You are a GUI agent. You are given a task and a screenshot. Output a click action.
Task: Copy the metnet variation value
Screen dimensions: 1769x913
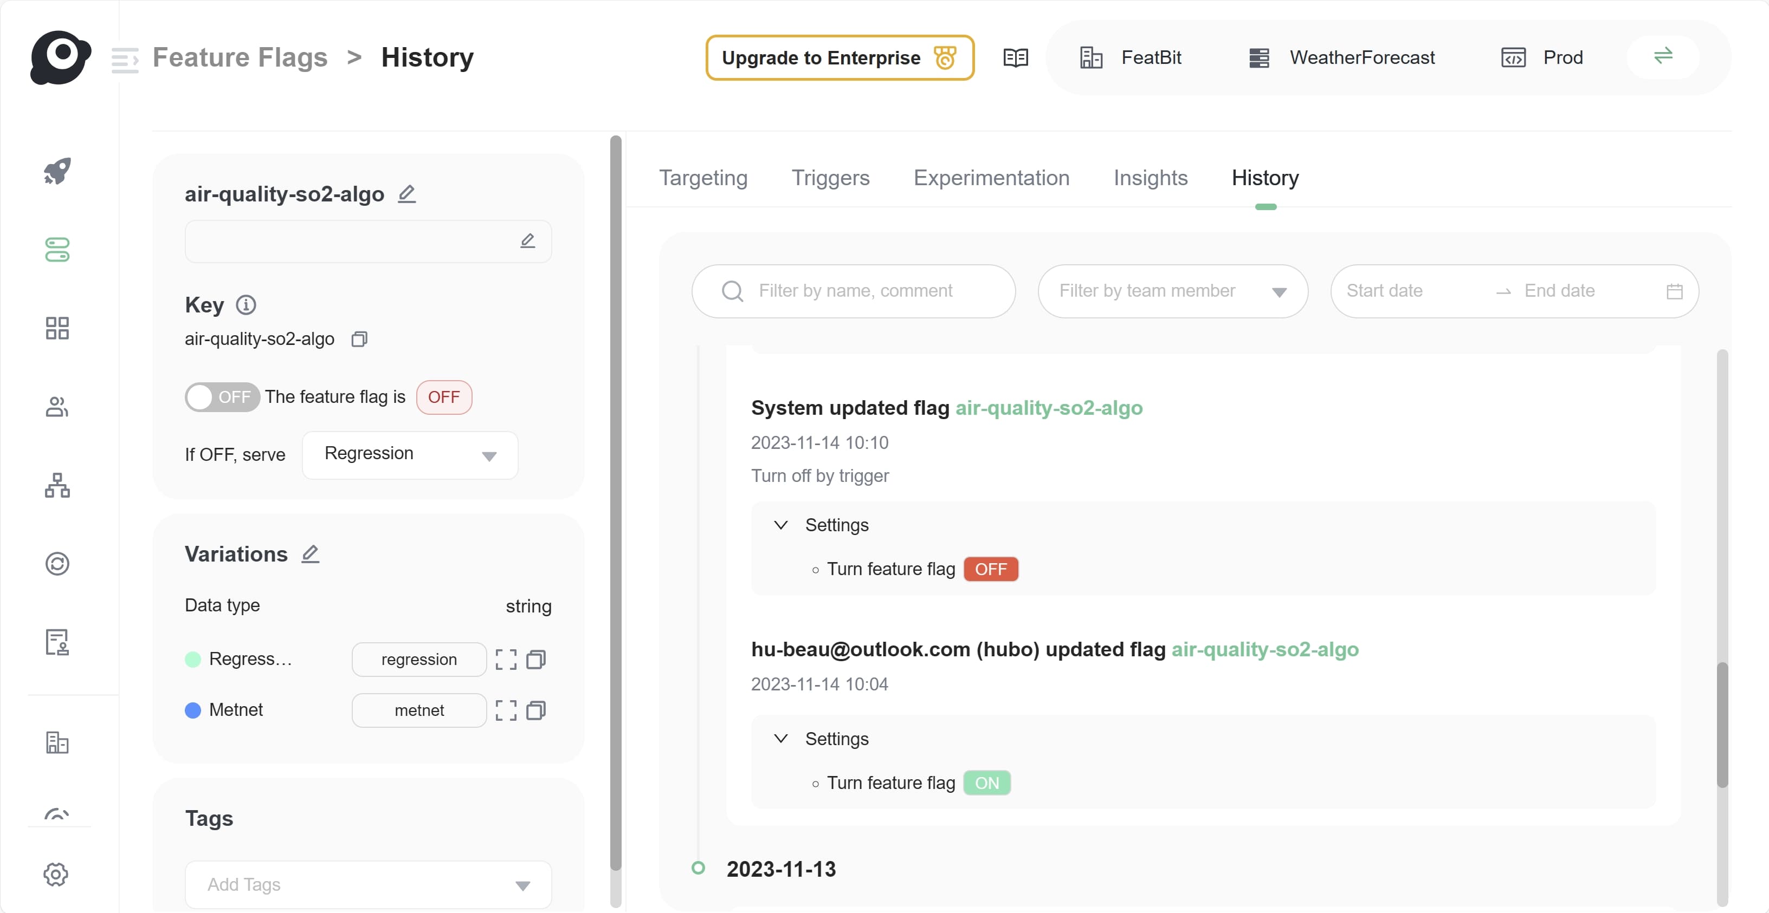tap(537, 710)
